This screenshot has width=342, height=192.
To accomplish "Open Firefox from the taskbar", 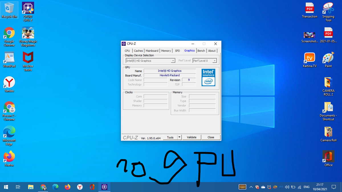I will point(68,187).
